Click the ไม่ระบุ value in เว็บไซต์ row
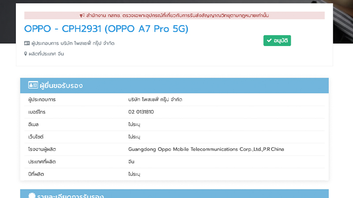 tap(134, 137)
